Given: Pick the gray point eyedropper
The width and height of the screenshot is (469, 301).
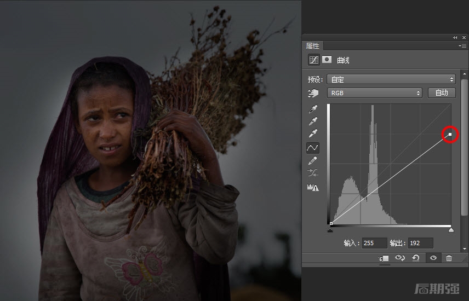Looking at the screenshot, I should tap(313, 121).
